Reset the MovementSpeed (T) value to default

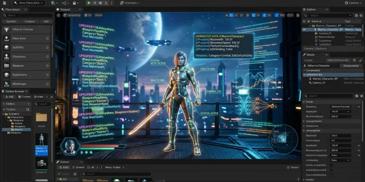coord(359,151)
